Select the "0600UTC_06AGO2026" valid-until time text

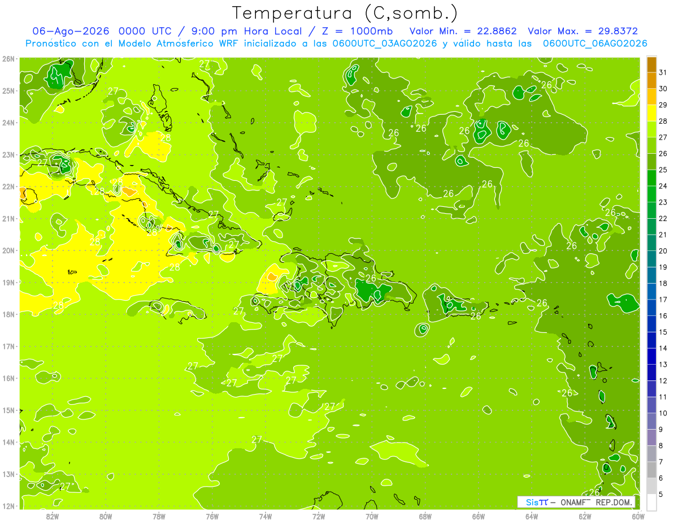coord(595,44)
